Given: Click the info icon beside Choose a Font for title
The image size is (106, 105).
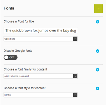Looking at the screenshot, I should (x=98, y=22).
